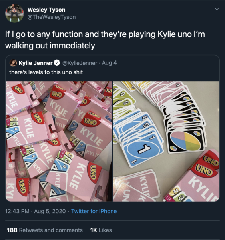The image size is (225, 240).
Task: Open the Twitter for iPhone source link
Action: click(94, 211)
